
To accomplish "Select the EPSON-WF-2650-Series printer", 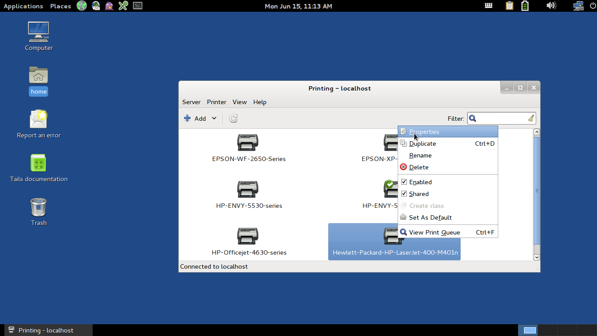I will pyautogui.click(x=249, y=148).
